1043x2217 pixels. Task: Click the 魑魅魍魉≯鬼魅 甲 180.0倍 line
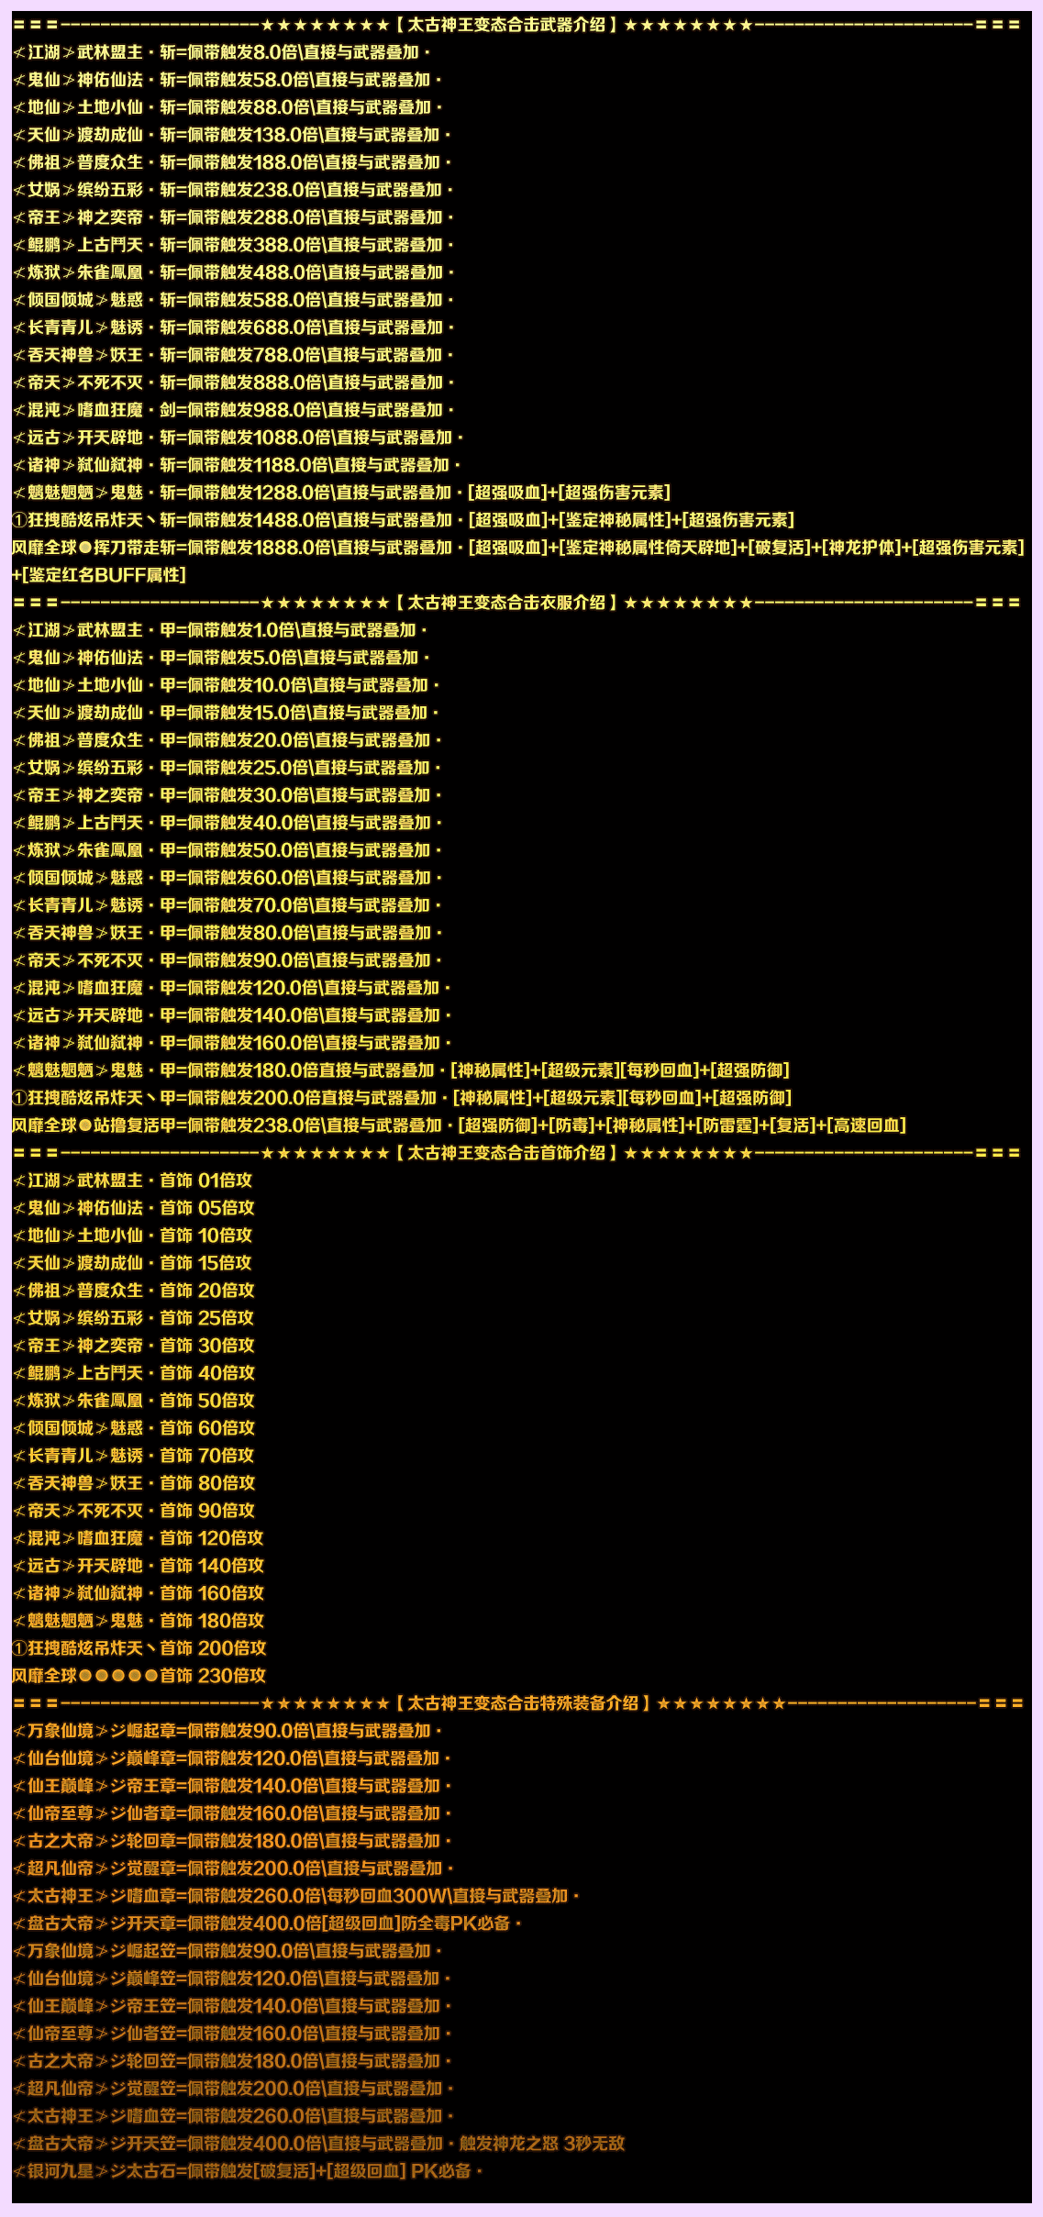[x=401, y=1070]
